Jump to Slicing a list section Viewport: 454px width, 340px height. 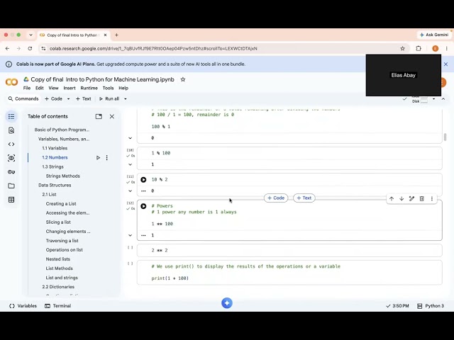[x=58, y=222]
